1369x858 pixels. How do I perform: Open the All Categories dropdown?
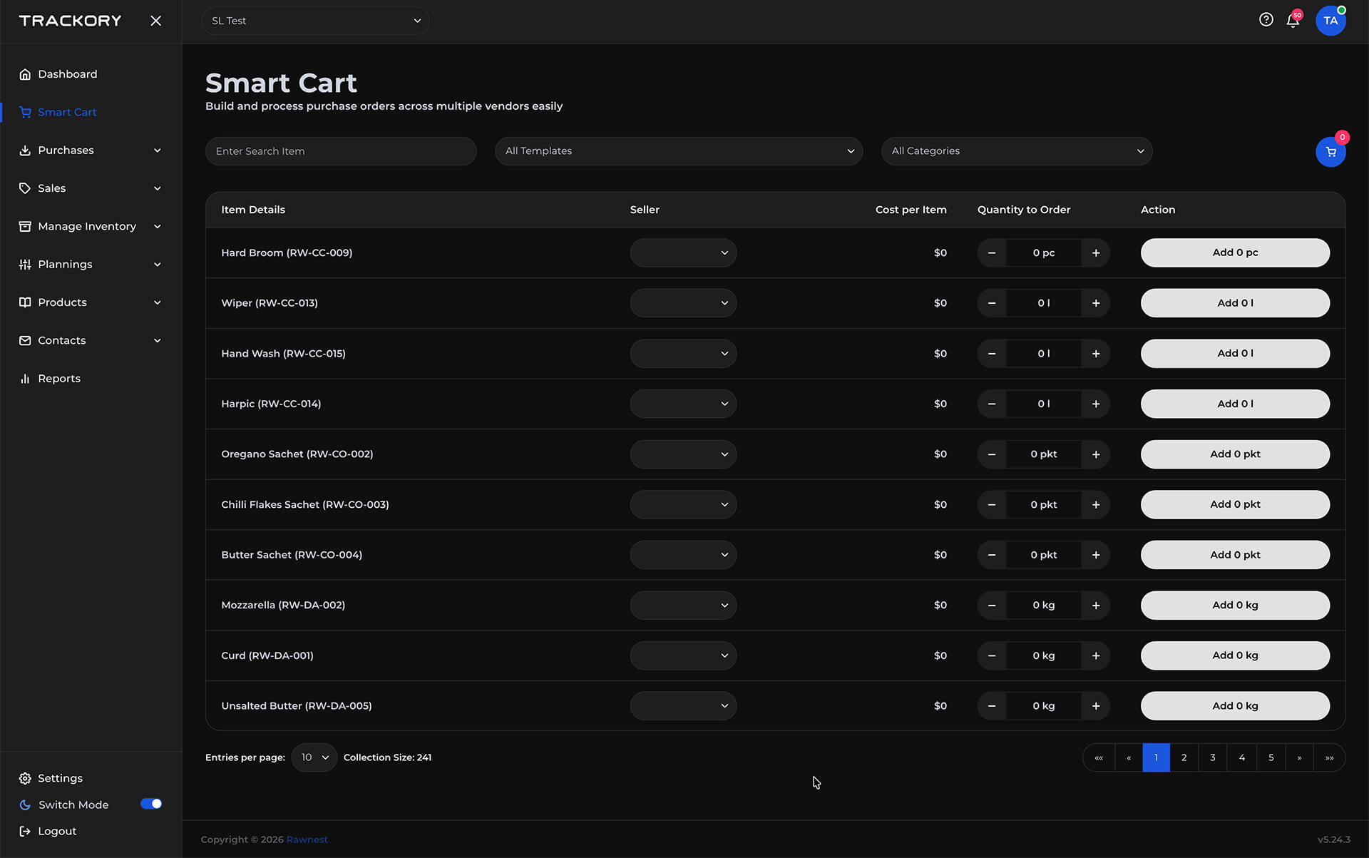(1016, 151)
